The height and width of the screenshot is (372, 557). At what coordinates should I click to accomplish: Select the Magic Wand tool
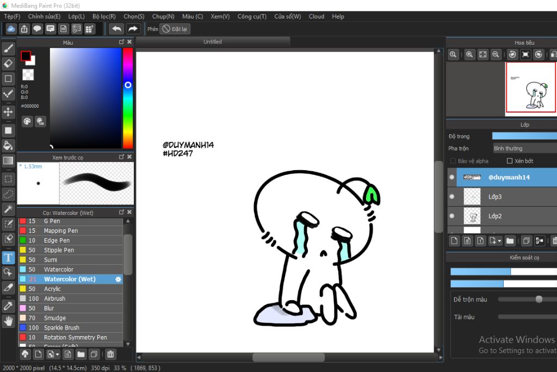coord(8,209)
